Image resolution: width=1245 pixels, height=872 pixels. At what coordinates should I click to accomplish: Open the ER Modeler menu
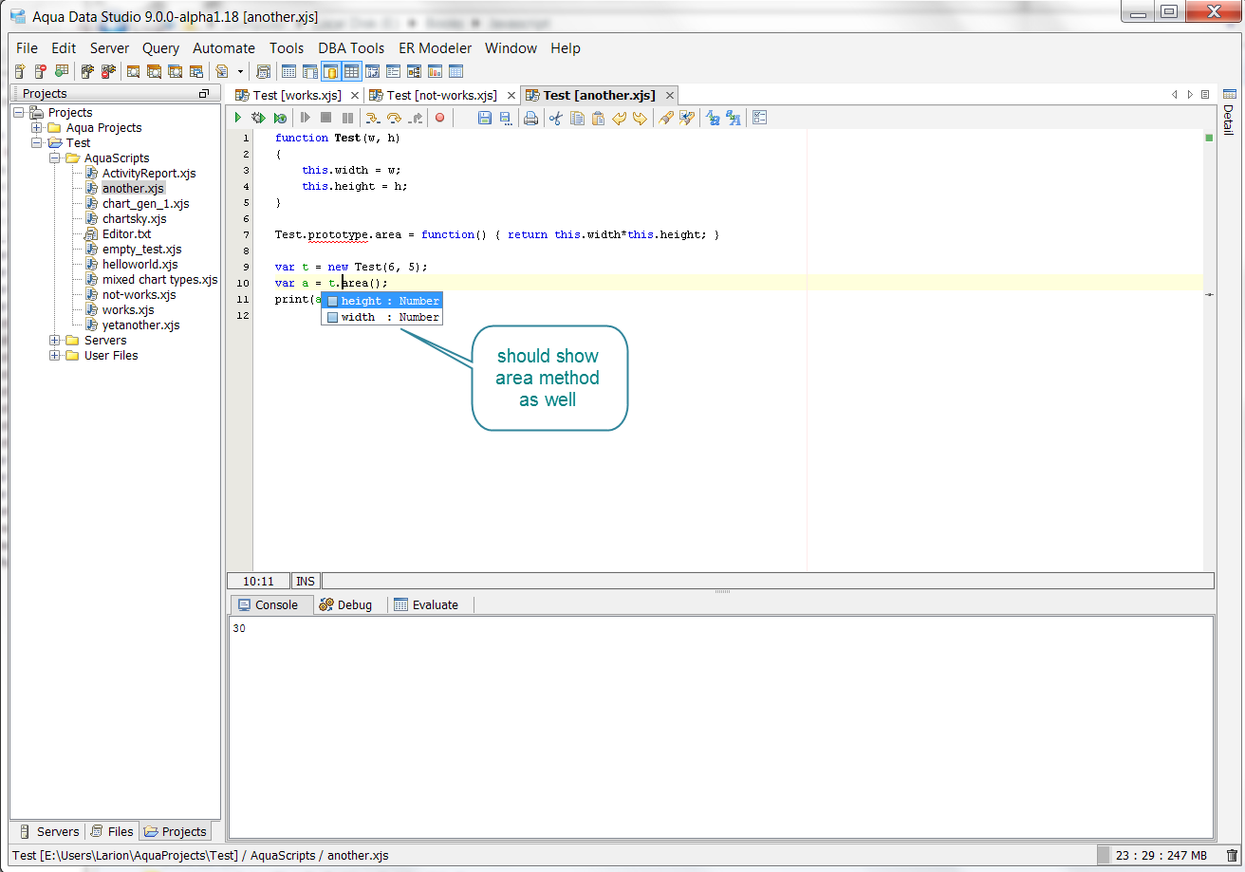(435, 48)
